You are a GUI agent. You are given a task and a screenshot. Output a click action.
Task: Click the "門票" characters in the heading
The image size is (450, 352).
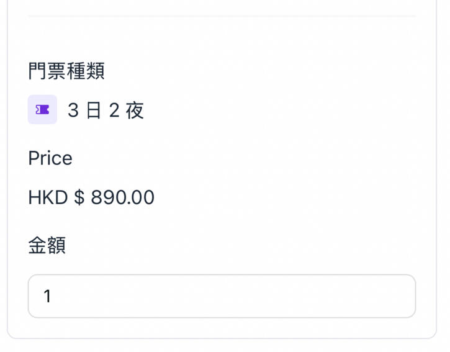click(x=47, y=71)
